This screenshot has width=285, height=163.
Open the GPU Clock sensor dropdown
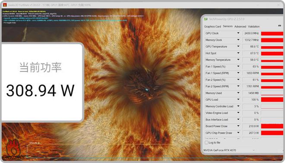pos(238,33)
